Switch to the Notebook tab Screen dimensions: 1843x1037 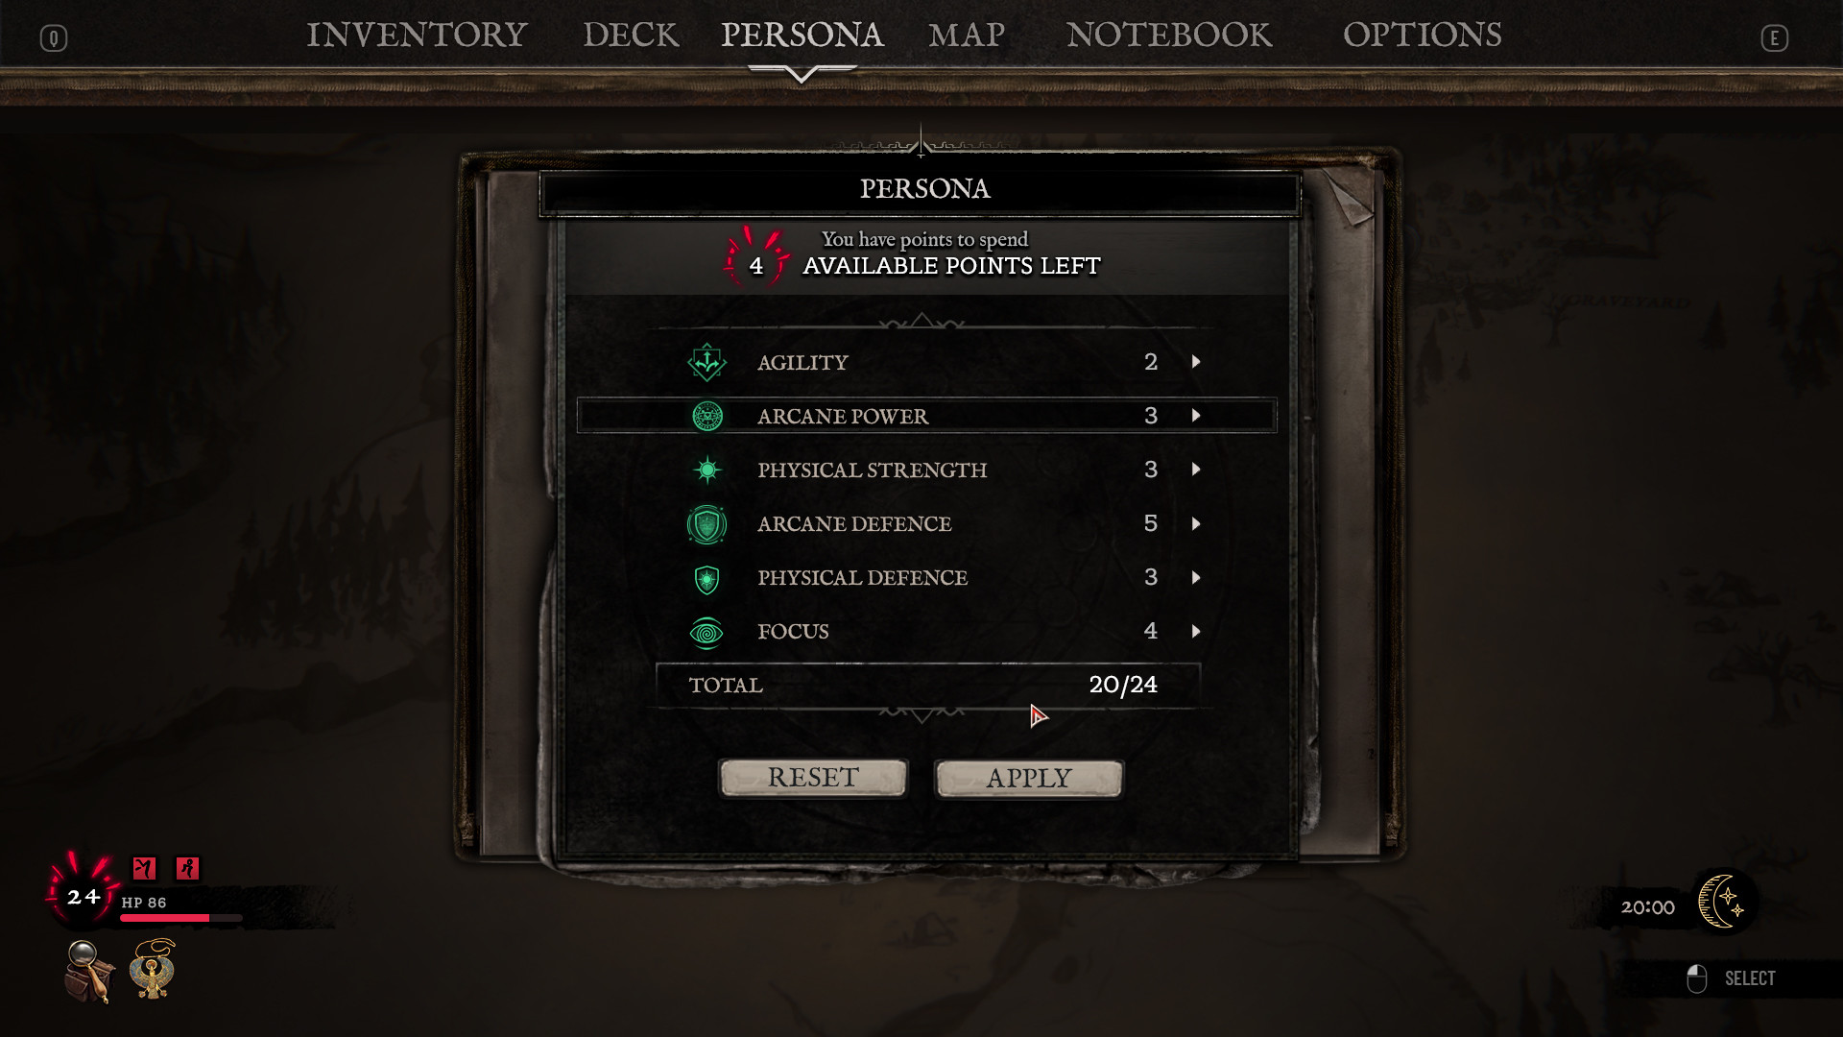[x=1169, y=36]
